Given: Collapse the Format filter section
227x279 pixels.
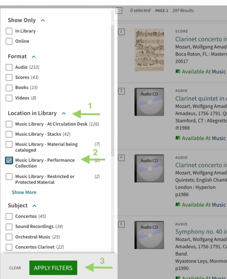Looking at the screenshot, I should point(34,57).
